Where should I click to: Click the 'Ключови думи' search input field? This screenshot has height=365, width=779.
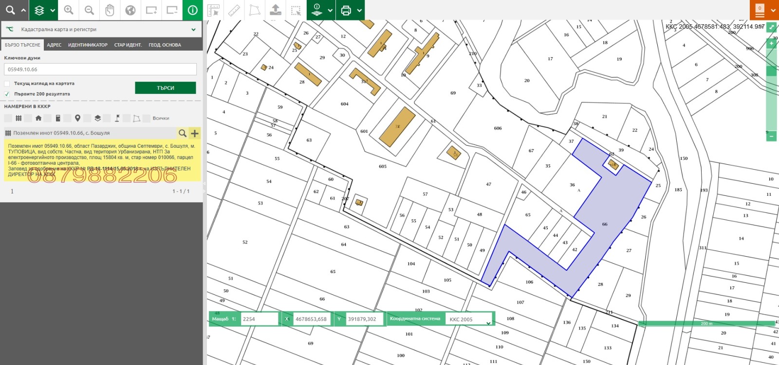click(x=100, y=70)
